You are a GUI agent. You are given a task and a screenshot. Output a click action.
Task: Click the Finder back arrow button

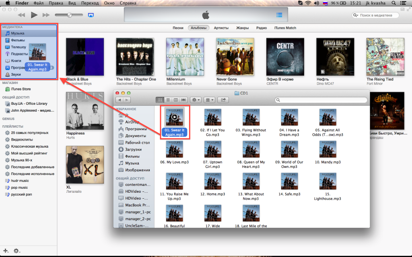[x=119, y=100]
